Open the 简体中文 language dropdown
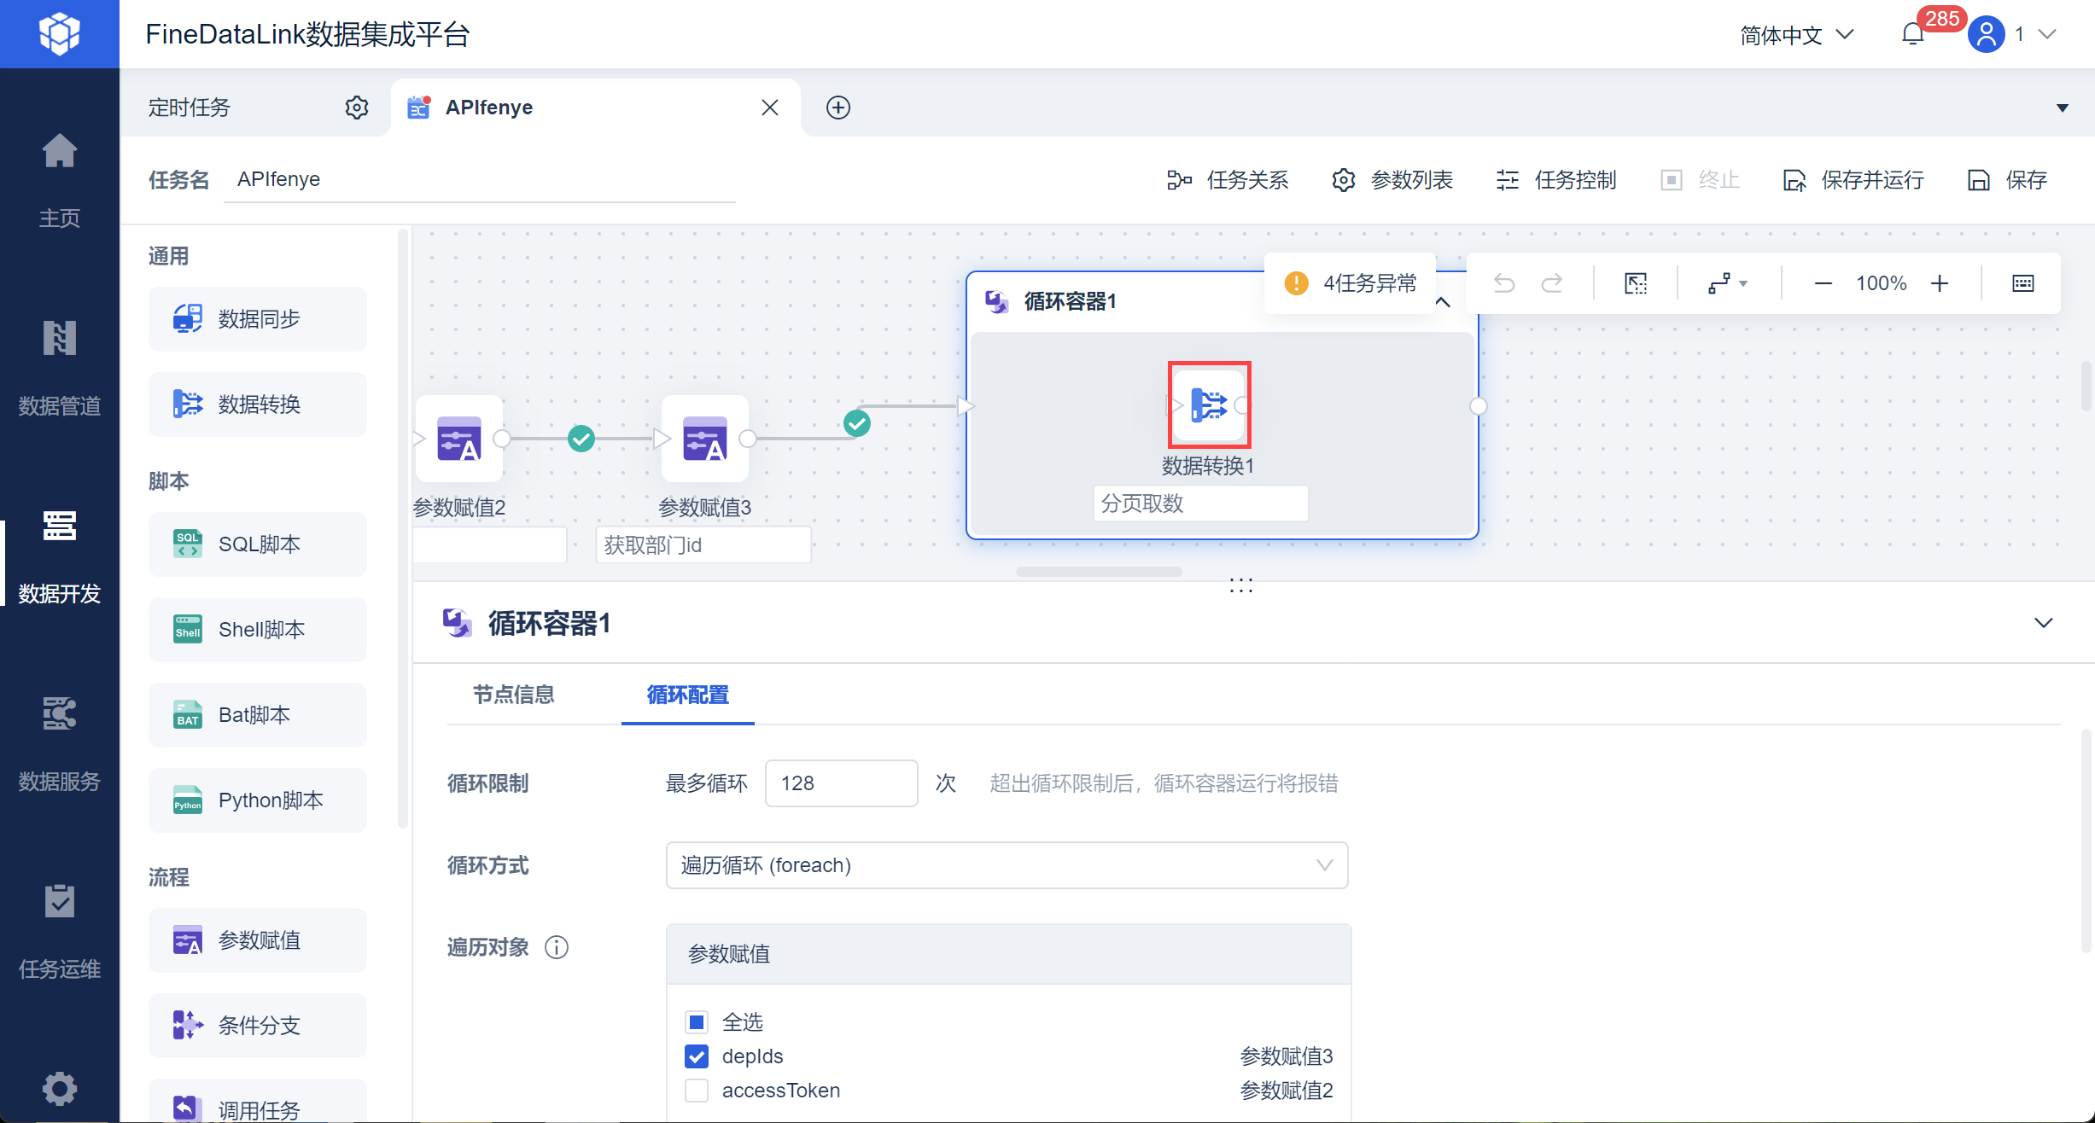Viewport: 2095px width, 1123px height. (x=1796, y=35)
